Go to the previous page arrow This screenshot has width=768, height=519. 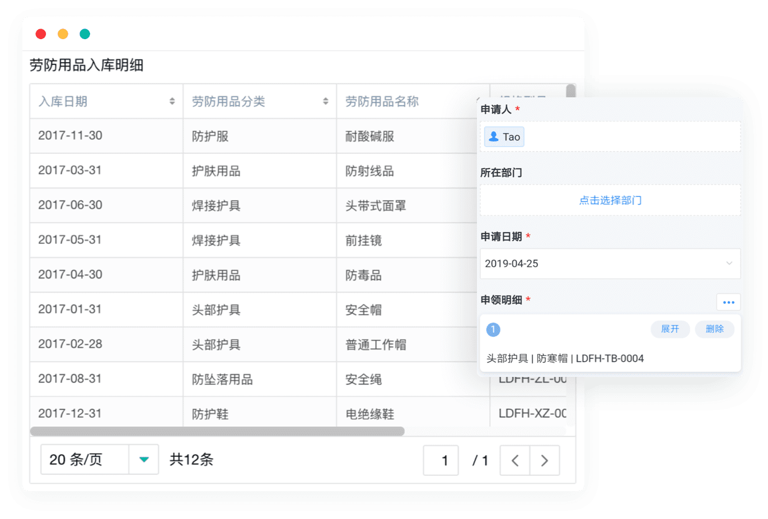point(515,460)
